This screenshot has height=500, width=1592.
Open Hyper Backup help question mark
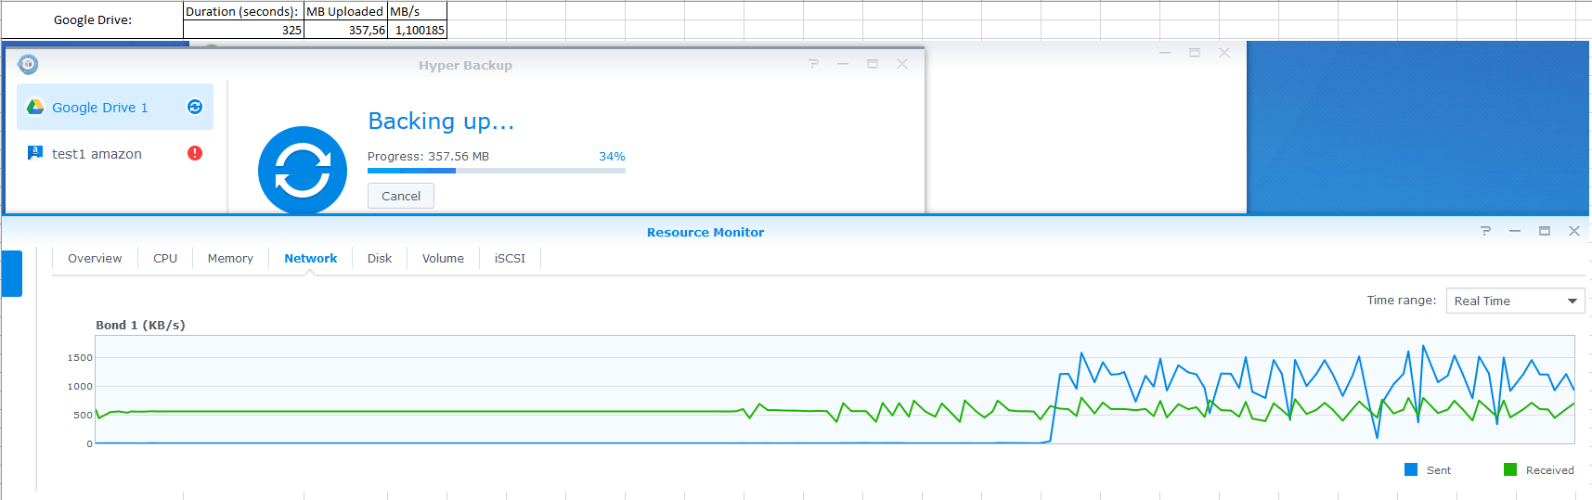pyautogui.click(x=813, y=64)
